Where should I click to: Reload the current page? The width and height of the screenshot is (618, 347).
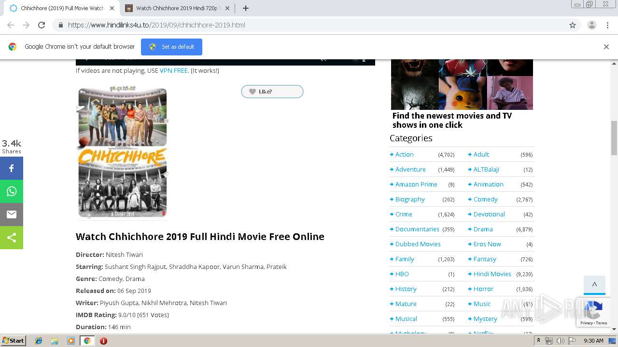point(42,25)
